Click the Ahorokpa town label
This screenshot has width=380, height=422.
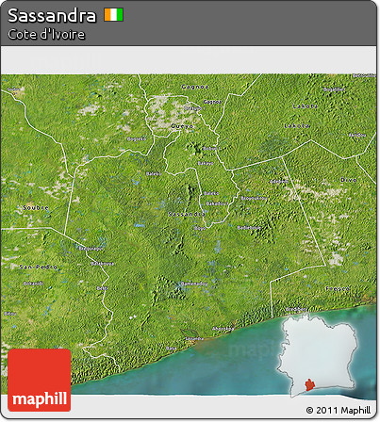pos(223,329)
